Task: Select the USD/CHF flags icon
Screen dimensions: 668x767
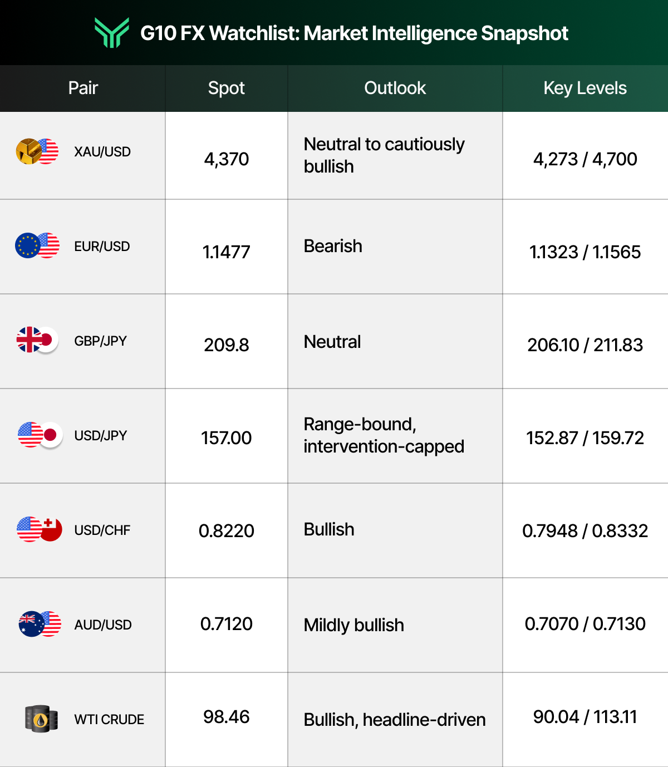Action: [40, 529]
